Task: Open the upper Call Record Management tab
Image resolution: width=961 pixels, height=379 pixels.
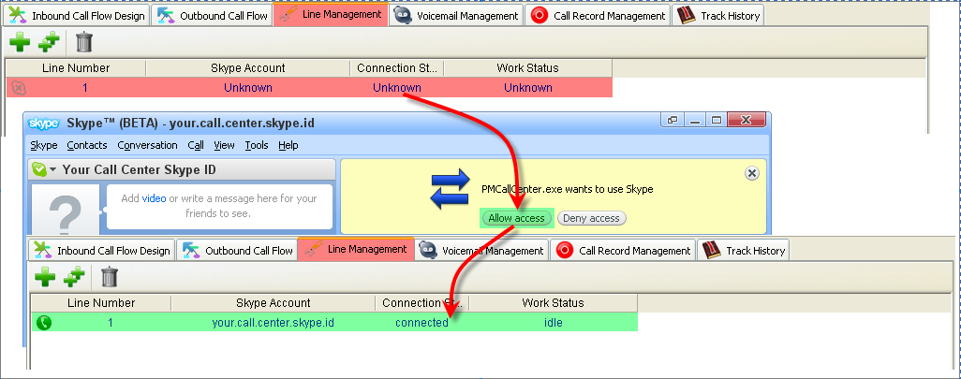Action: [598, 16]
